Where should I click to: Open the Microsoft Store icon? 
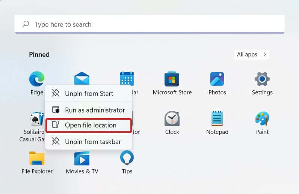(172, 79)
